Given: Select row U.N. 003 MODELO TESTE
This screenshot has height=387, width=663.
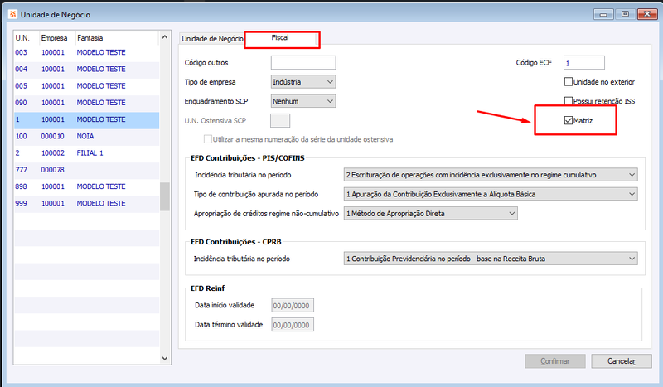Looking at the screenshot, I should pos(87,52).
